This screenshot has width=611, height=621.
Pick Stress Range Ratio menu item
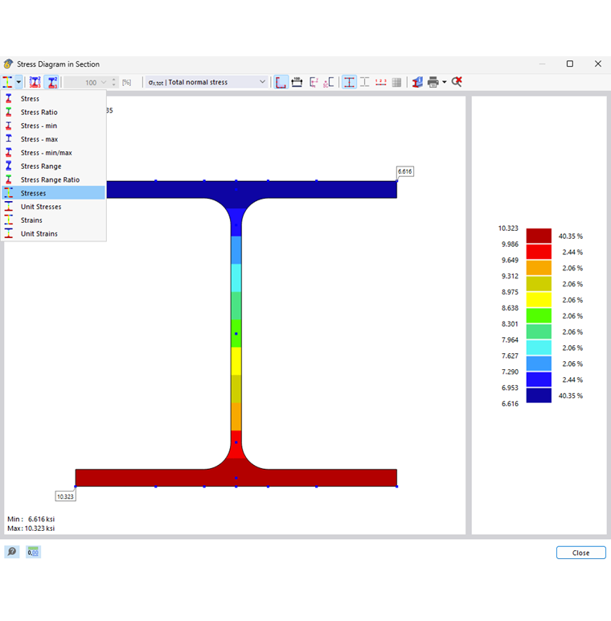[x=53, y=179]
